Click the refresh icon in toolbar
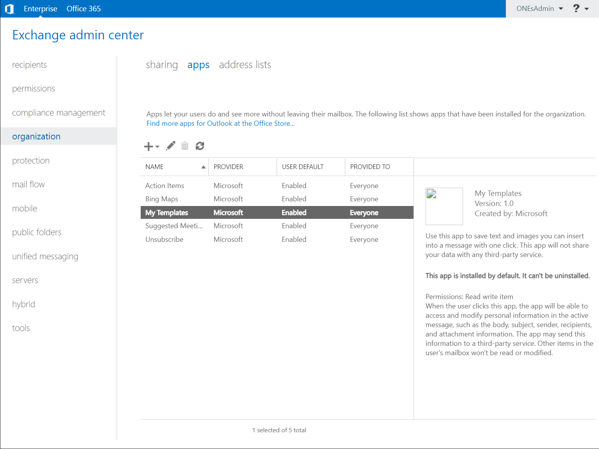 pos(200,146)
